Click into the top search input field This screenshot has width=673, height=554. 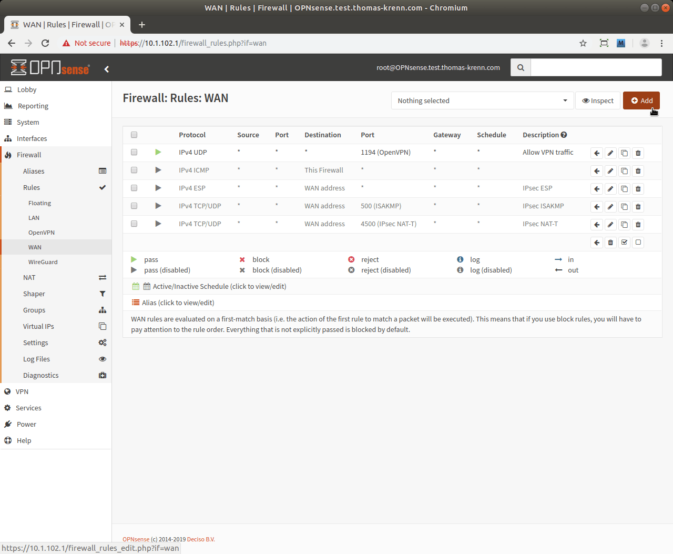(596, 67)
